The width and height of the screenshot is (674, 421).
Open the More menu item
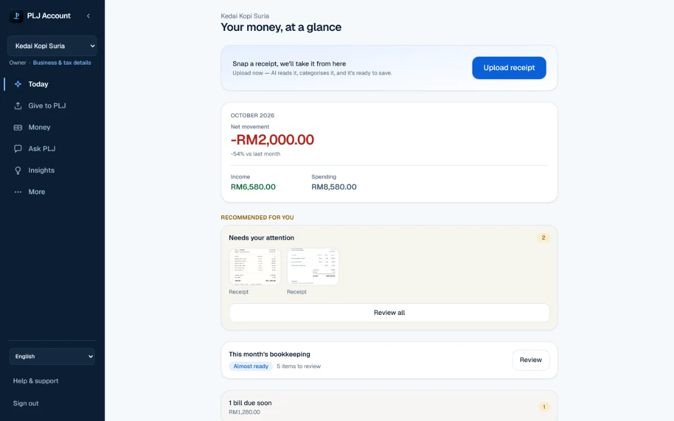52,192
